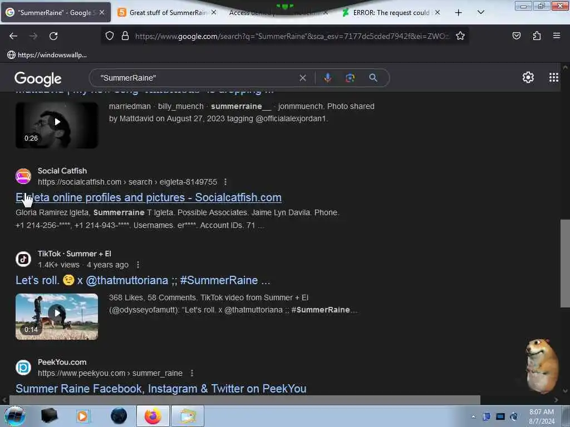Open Firefox extensions icon

click(x=537, y=36)
